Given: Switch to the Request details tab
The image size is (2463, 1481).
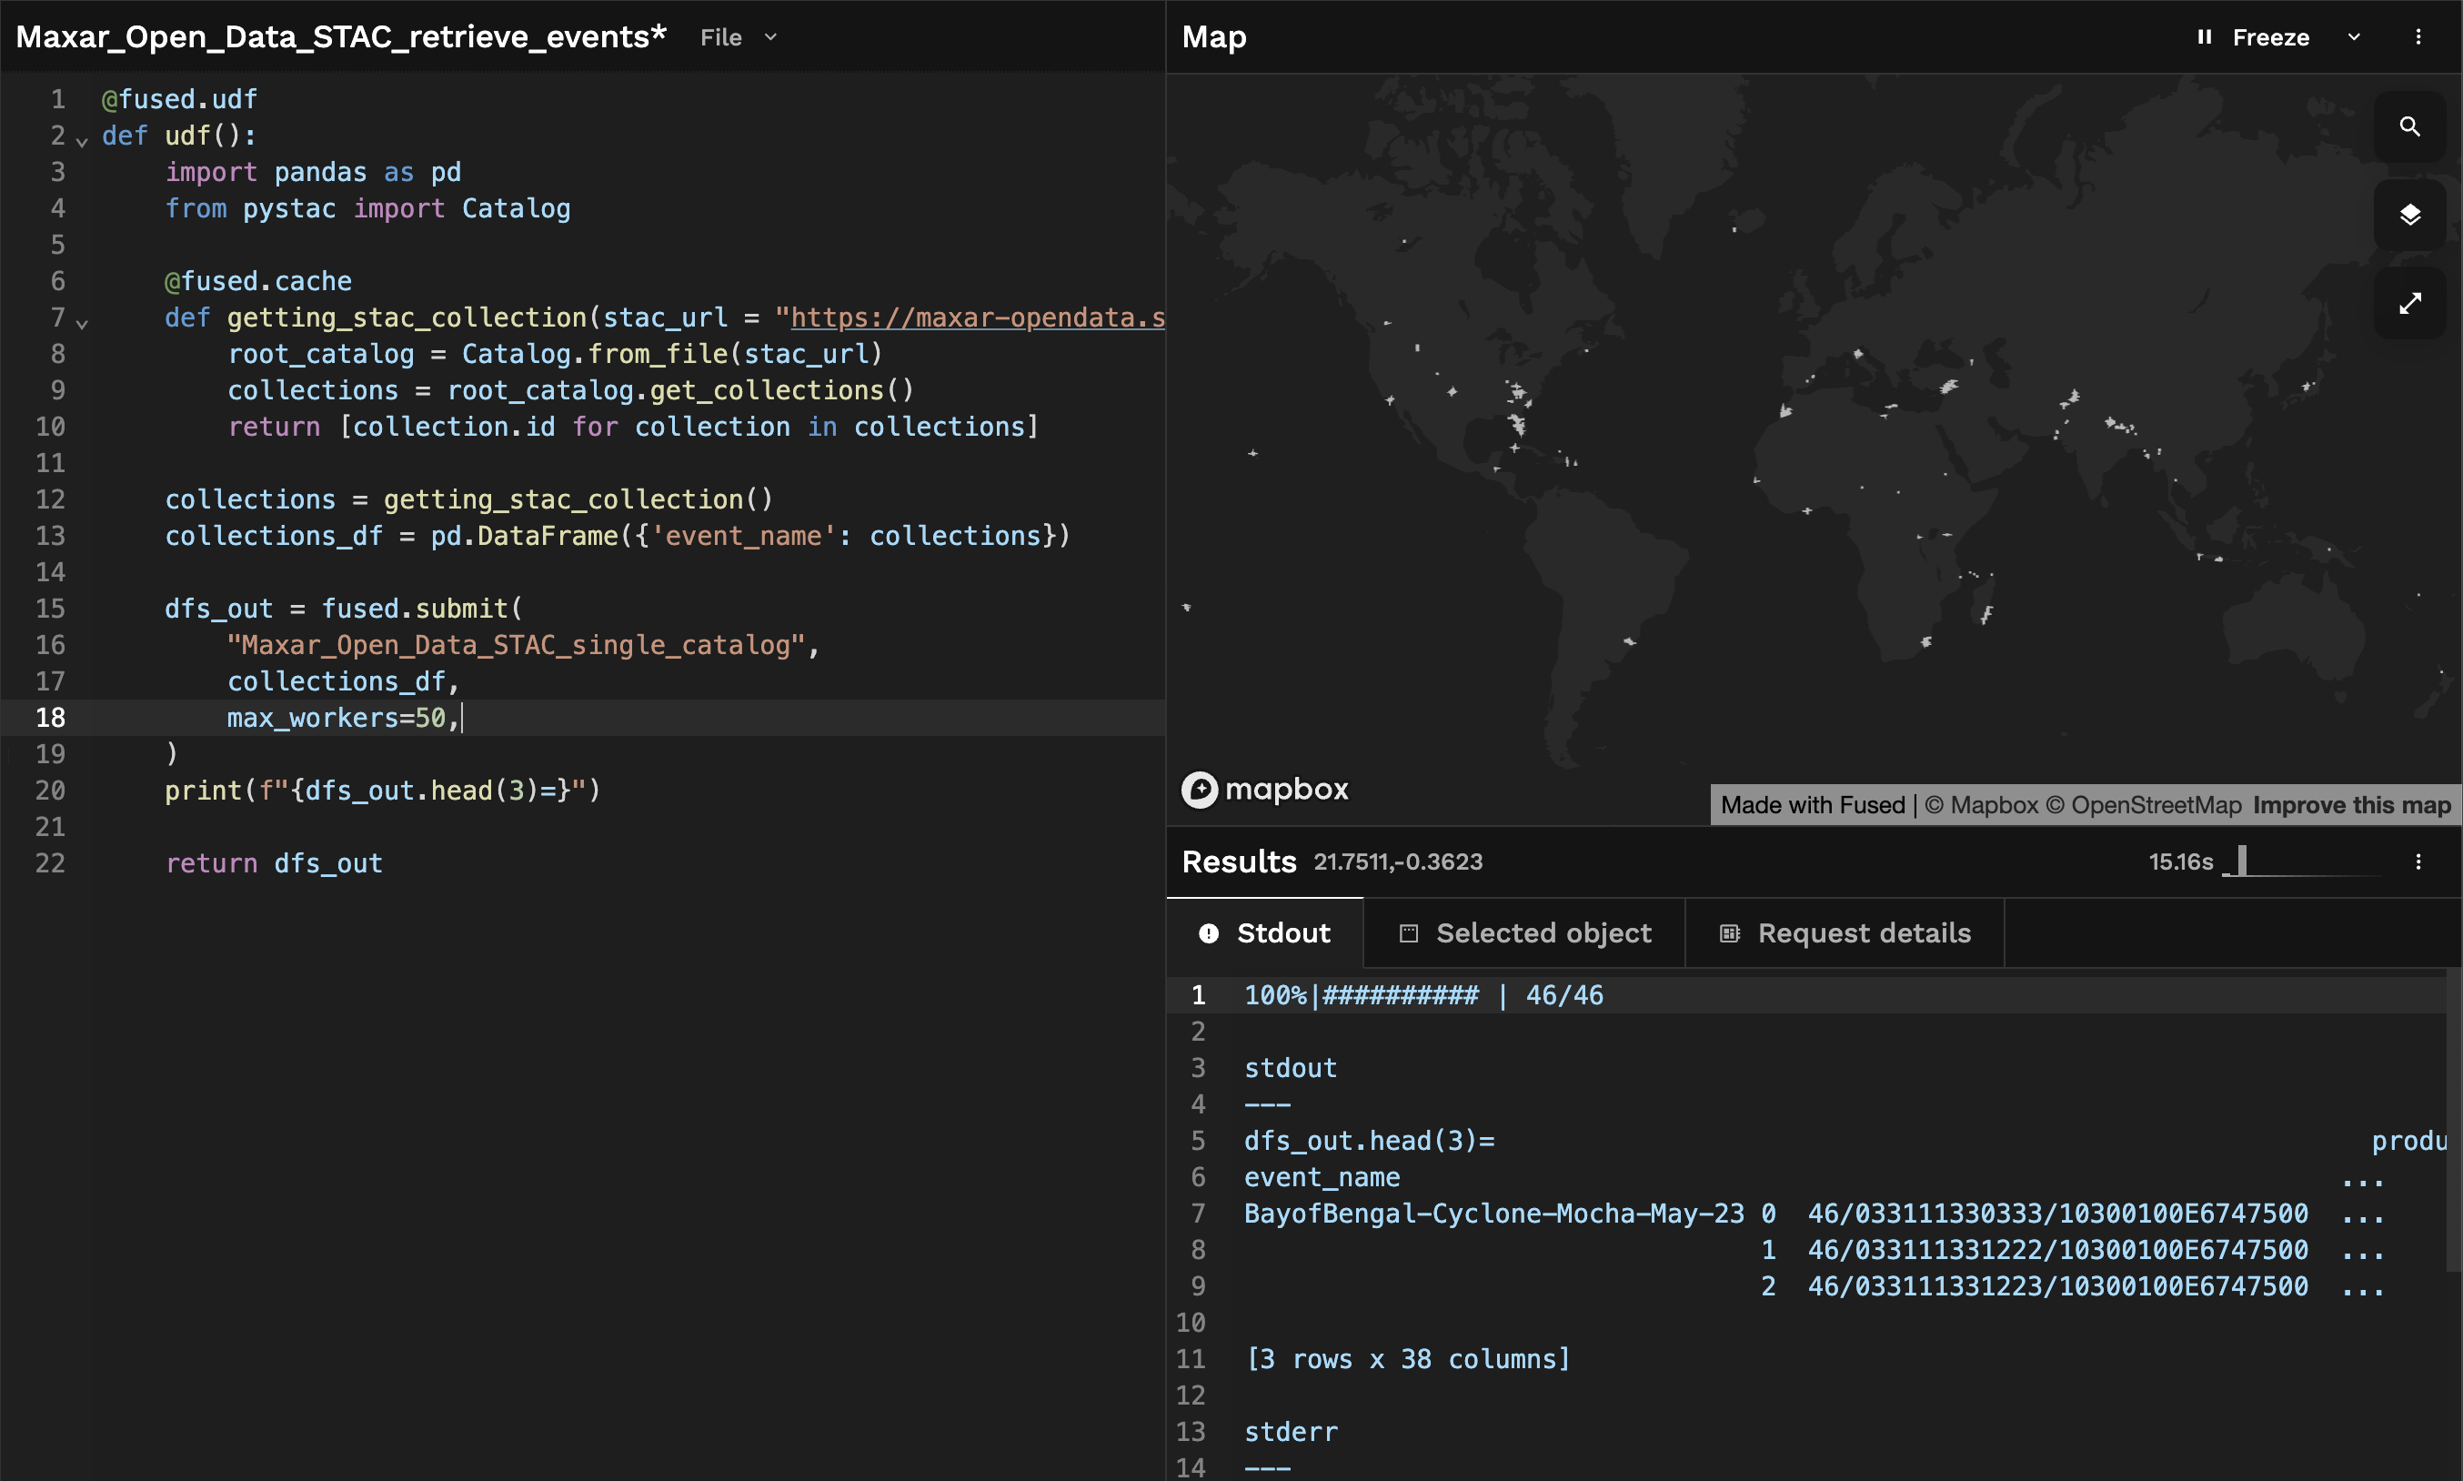Looking at the screenshot, I should pos(1845,933).
